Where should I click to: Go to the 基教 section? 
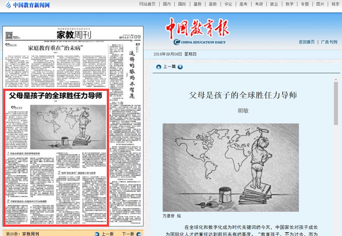[198, 4]
